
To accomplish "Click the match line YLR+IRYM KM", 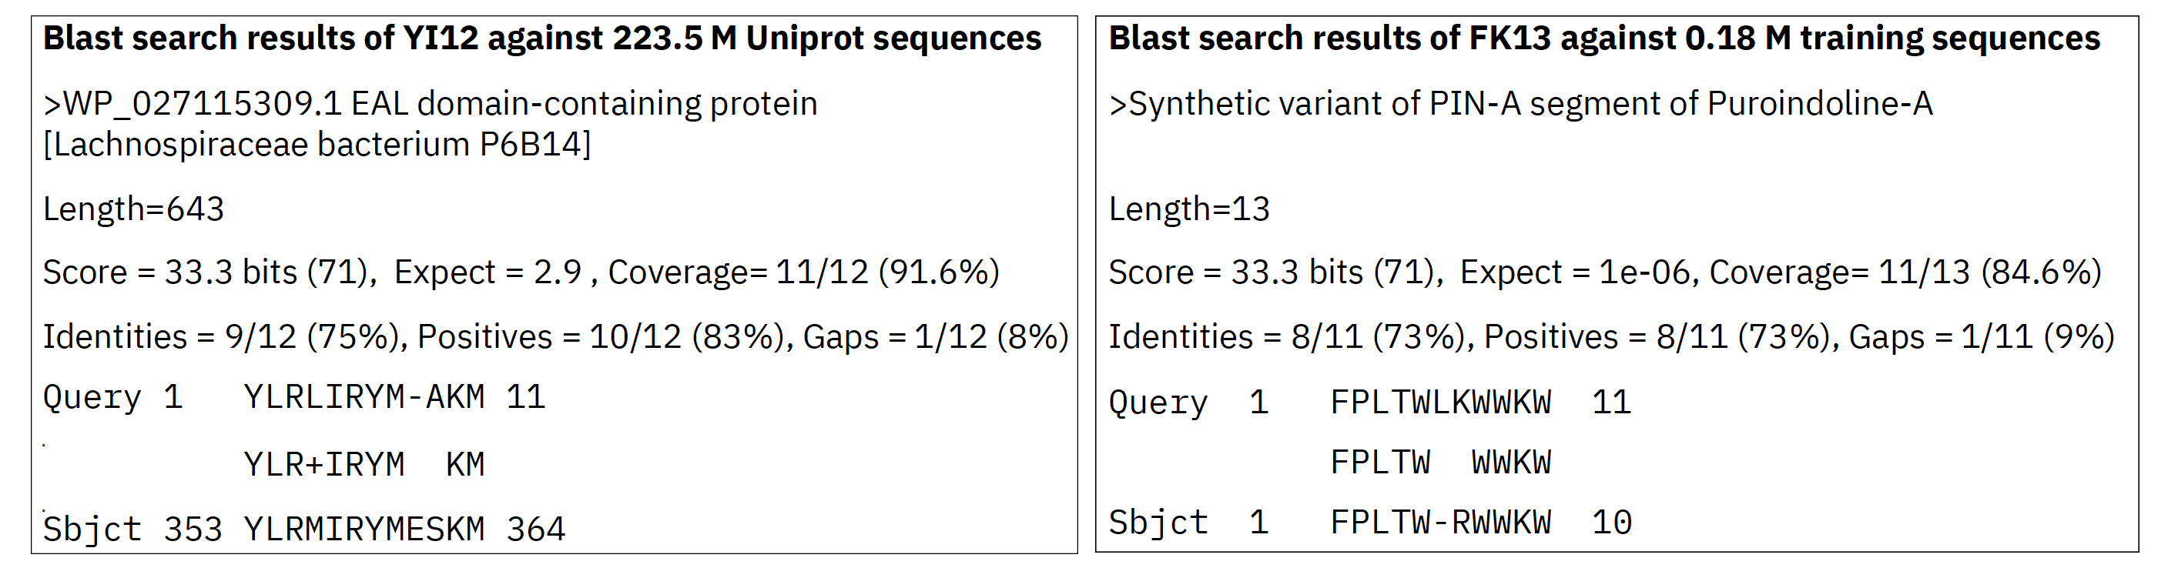I will click(364, 465).
